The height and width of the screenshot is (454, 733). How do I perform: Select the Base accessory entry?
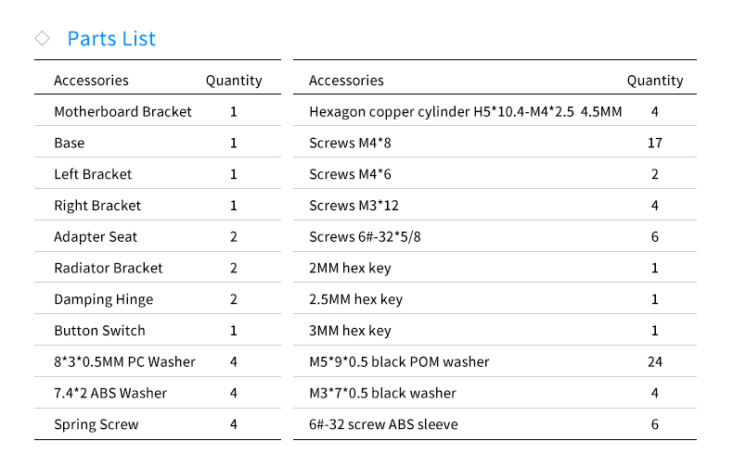tap(70, 143)
